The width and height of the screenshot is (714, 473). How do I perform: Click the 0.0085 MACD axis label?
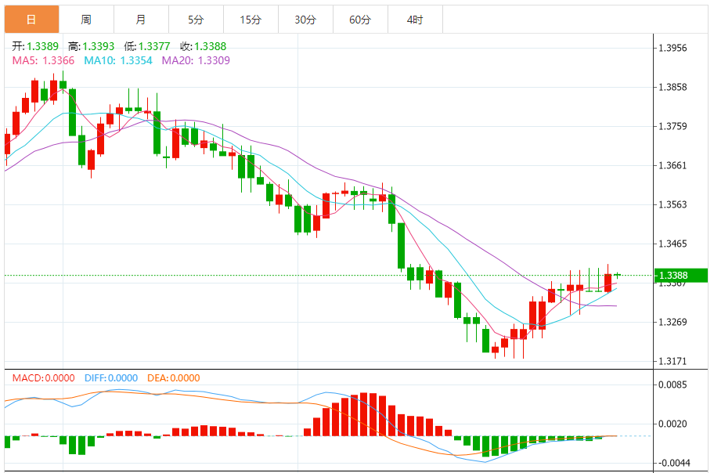click(x=673, y=385)
